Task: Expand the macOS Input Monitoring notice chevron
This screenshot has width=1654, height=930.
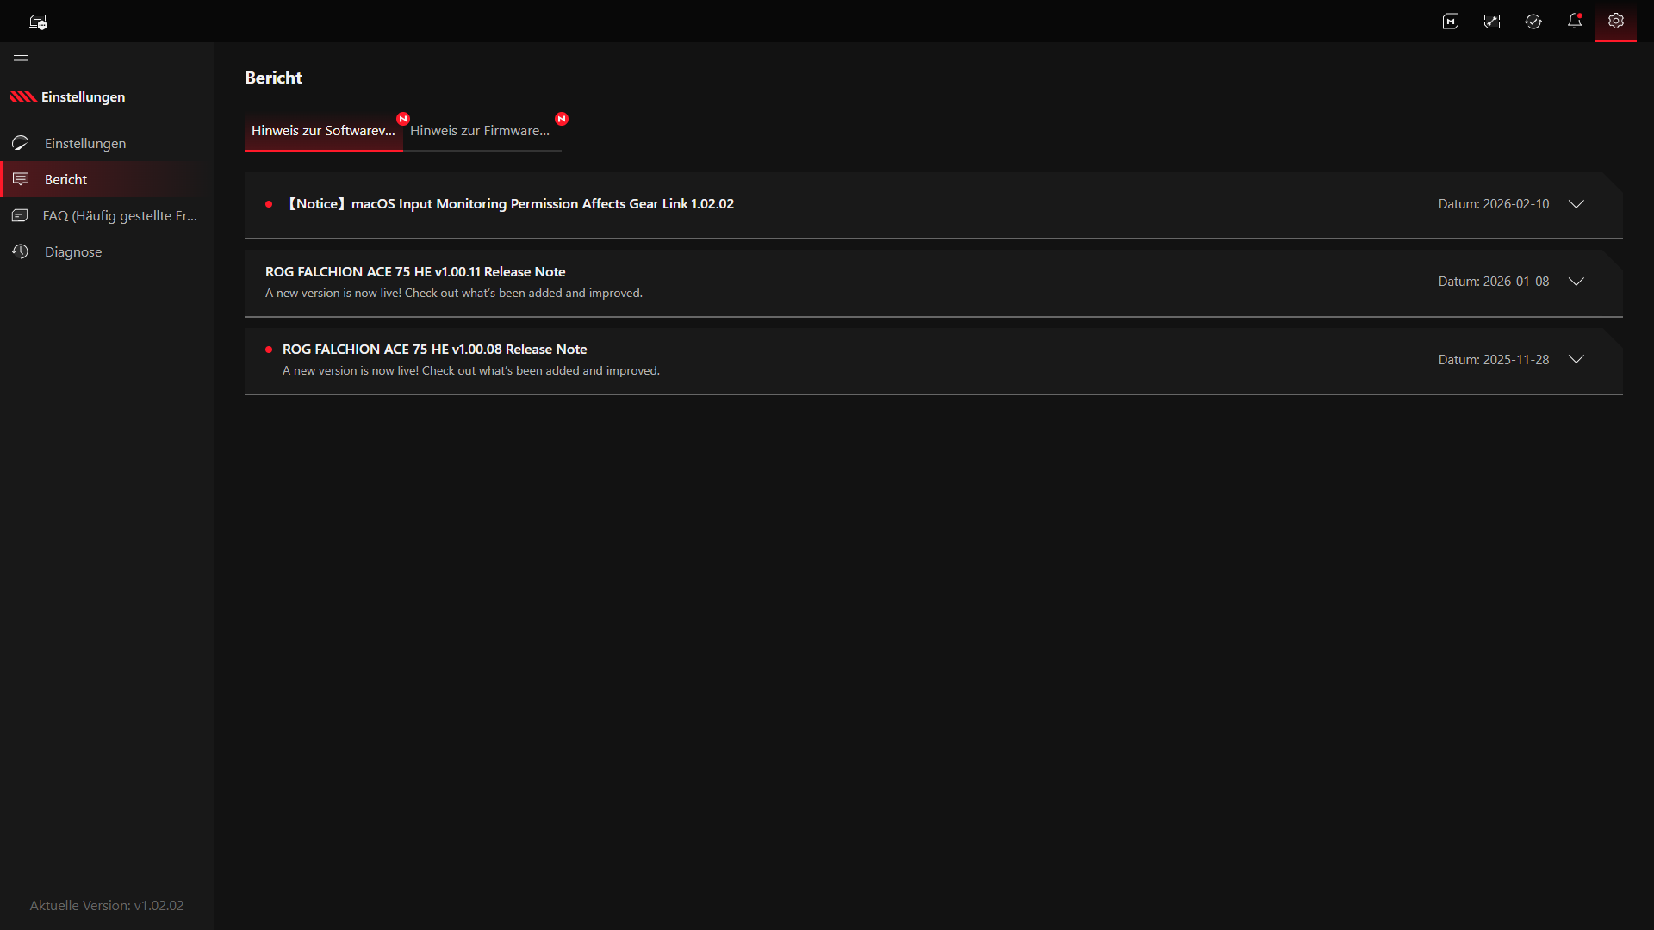Action: pyautogui.click(x=1576, y=204)
